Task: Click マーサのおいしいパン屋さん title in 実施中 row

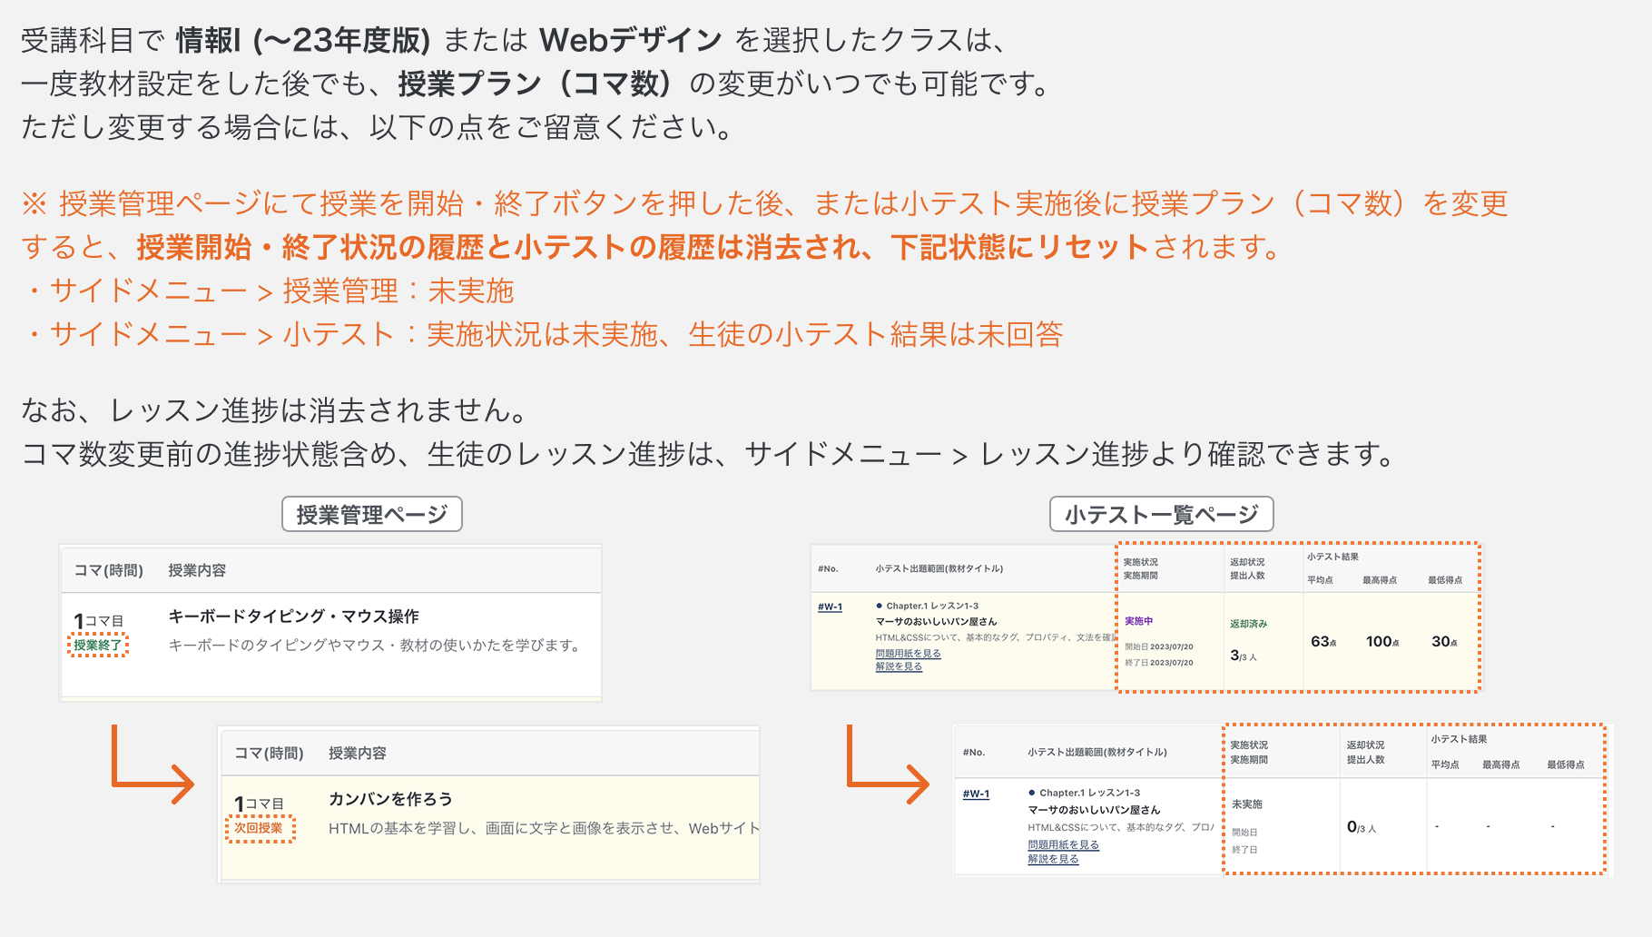Action: point(936,622)
